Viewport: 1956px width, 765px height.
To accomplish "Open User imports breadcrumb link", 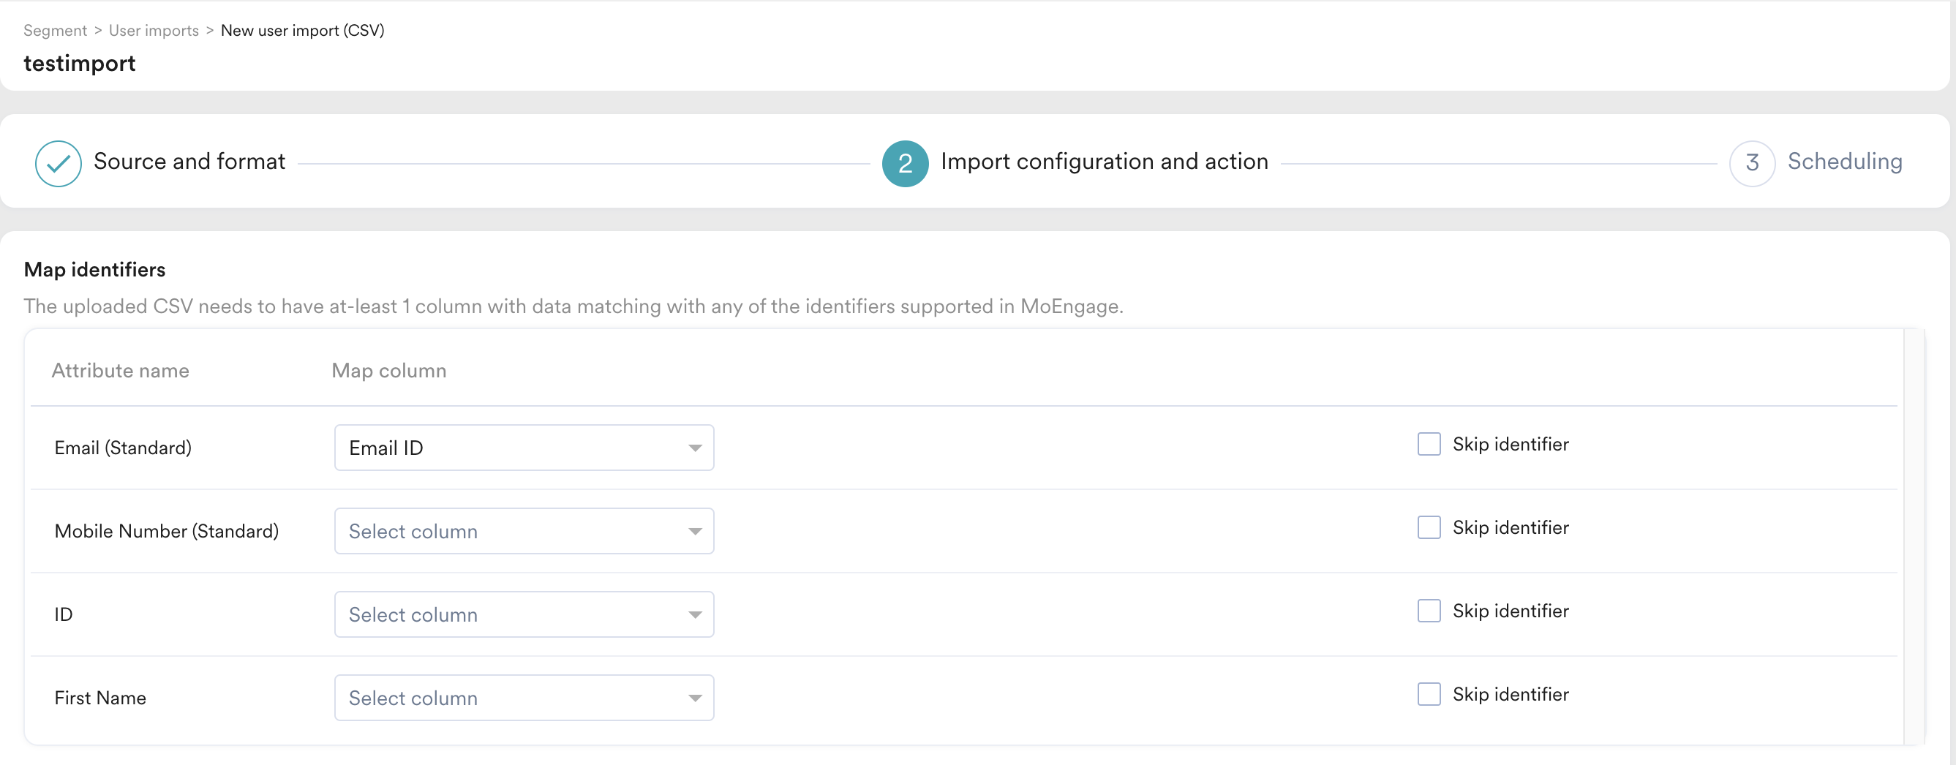I will click(154, 31).
